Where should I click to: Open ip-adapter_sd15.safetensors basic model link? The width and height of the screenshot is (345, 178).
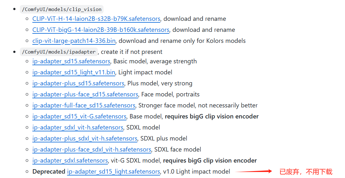point(71,61)
